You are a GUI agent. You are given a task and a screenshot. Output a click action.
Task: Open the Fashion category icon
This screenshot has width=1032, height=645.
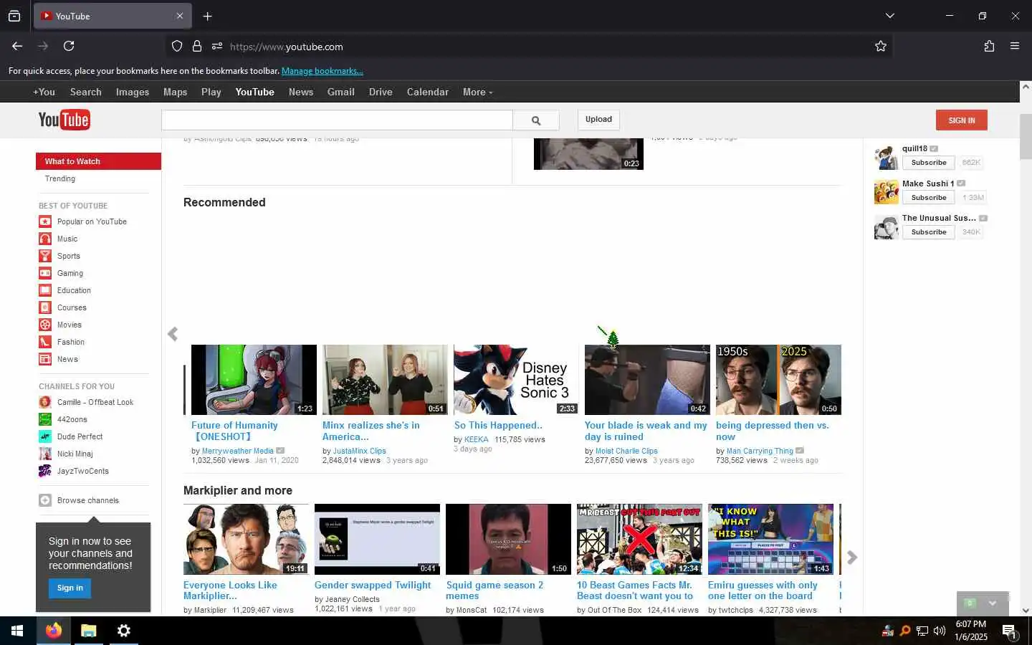click(45, 342)
